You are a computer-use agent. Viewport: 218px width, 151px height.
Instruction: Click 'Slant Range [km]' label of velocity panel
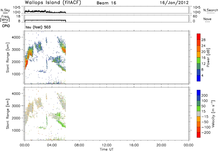8,114
